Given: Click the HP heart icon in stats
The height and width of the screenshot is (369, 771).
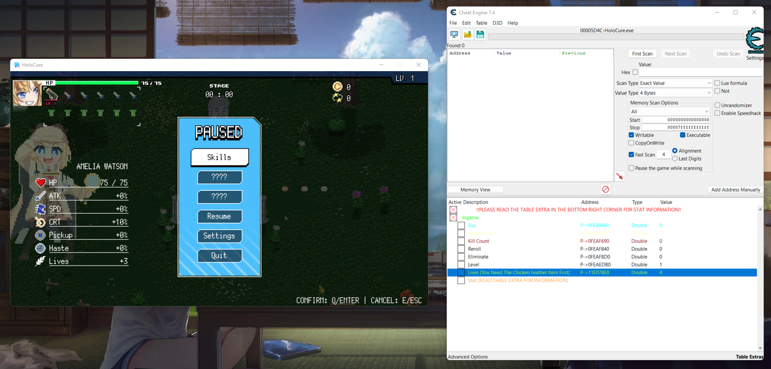Looking at the screenshot, I should [40, 183].
